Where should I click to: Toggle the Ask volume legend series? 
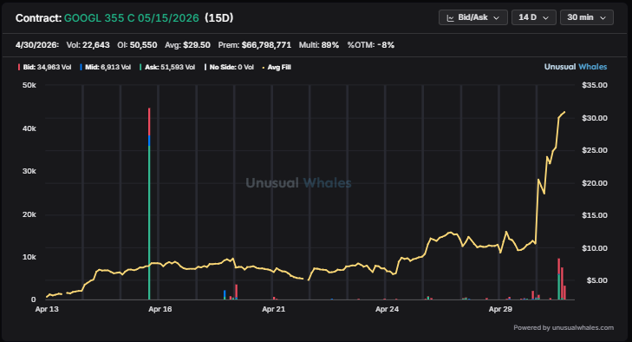[x=167, y=67]
